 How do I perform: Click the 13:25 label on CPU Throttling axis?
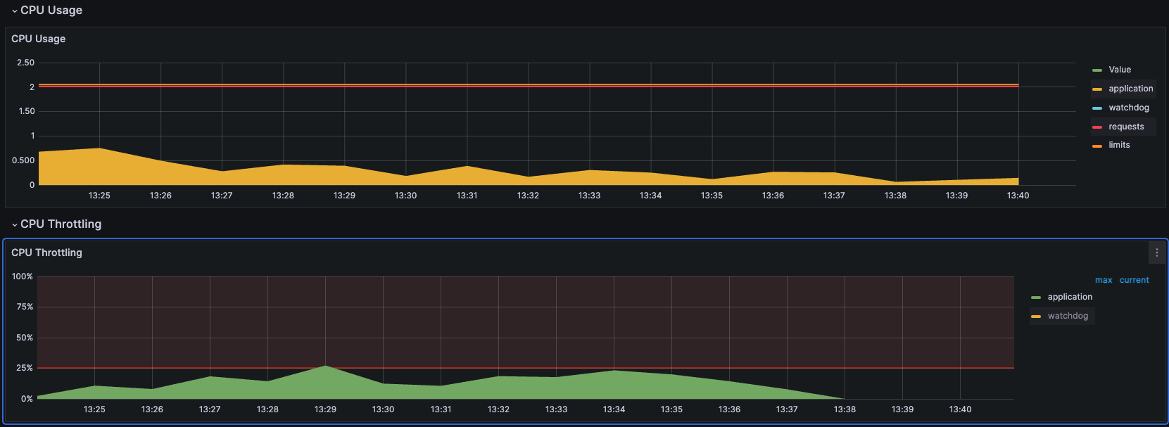[94, 409]
